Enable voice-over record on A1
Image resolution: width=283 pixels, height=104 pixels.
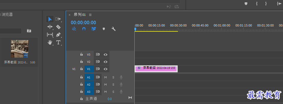tap(121, 77)
